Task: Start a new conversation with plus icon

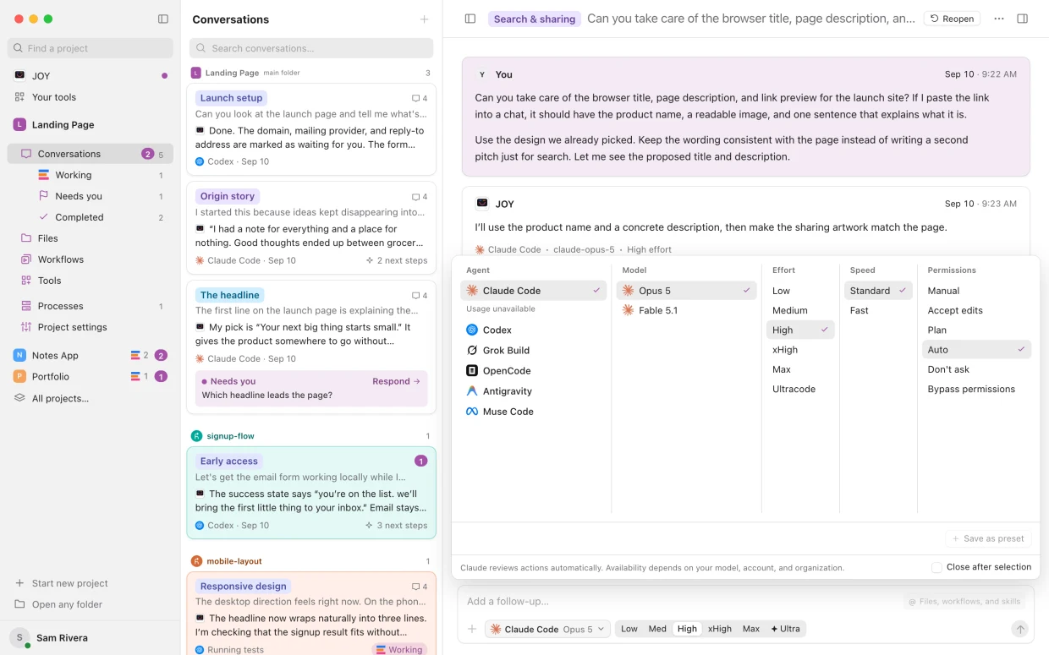Action: point(425,19)
